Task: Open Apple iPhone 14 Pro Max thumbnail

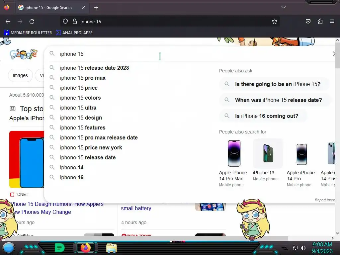Action: tap(234, 153)
